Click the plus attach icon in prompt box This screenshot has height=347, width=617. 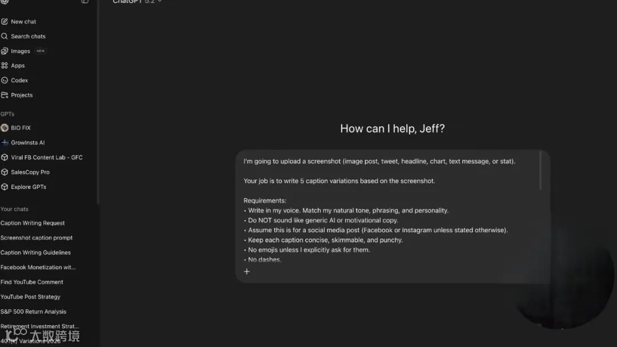click(x=247, y=272)
